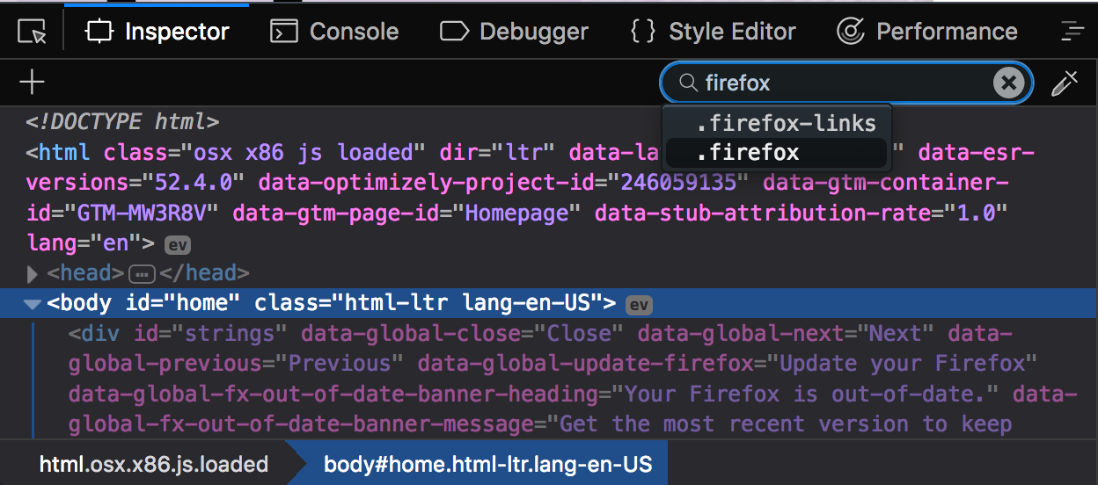
Task: Click html class value "osx x86 js loaded"
Action: (x=304, y=152)
